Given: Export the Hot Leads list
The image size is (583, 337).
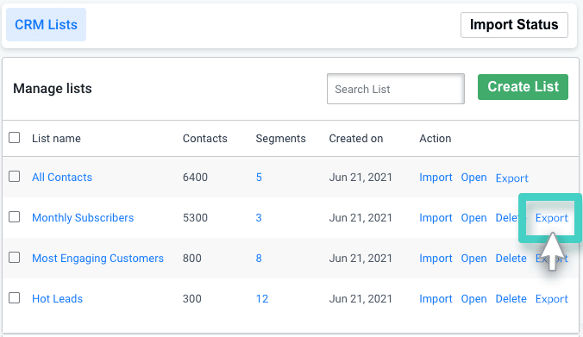Looking at the screenshot, I should [552, 299].
